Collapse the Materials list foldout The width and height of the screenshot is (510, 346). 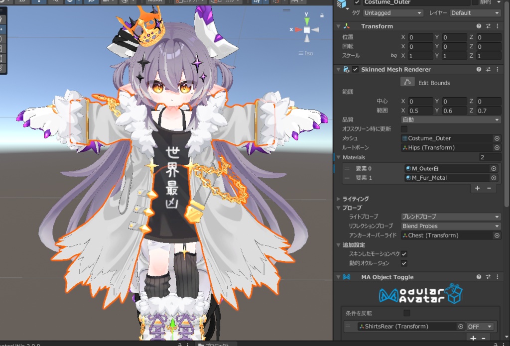(x=338, y=157)
